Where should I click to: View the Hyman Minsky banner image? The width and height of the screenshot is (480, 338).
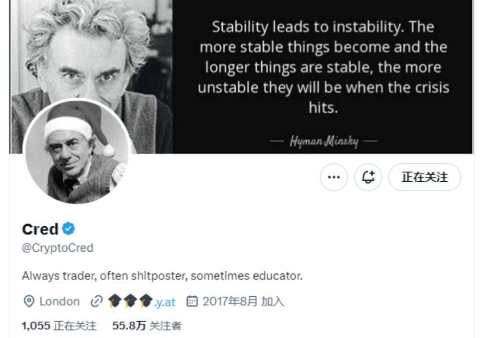click(x=242, y=77)
